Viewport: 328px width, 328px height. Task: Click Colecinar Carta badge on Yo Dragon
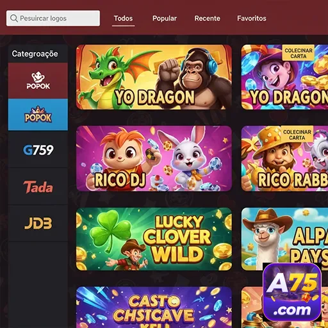[299, 53]
